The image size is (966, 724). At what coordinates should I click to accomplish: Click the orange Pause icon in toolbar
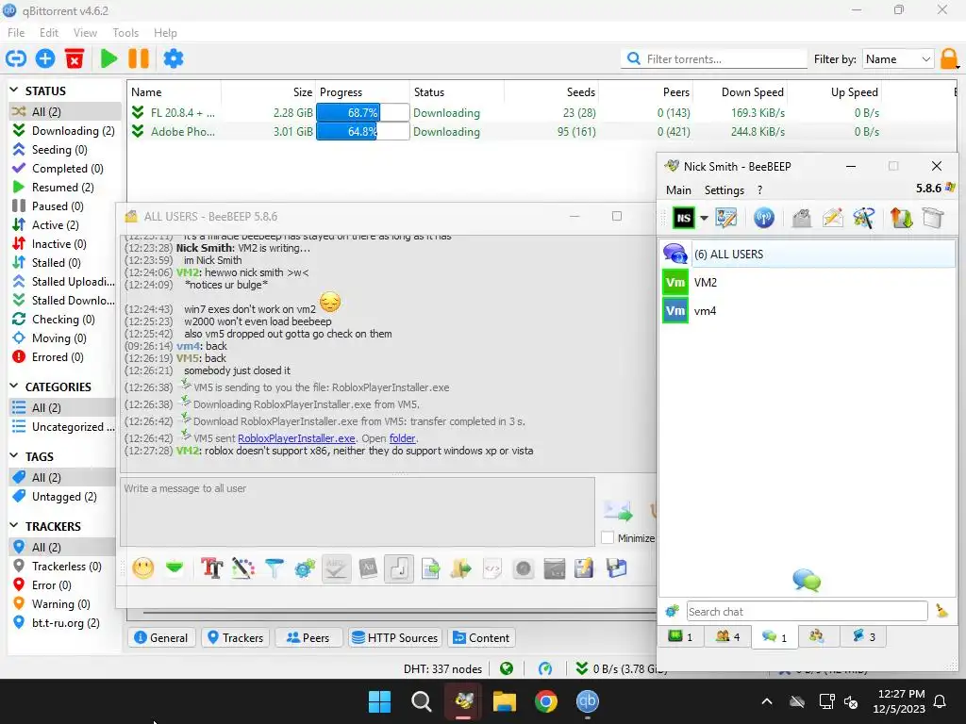coord(139,59)
